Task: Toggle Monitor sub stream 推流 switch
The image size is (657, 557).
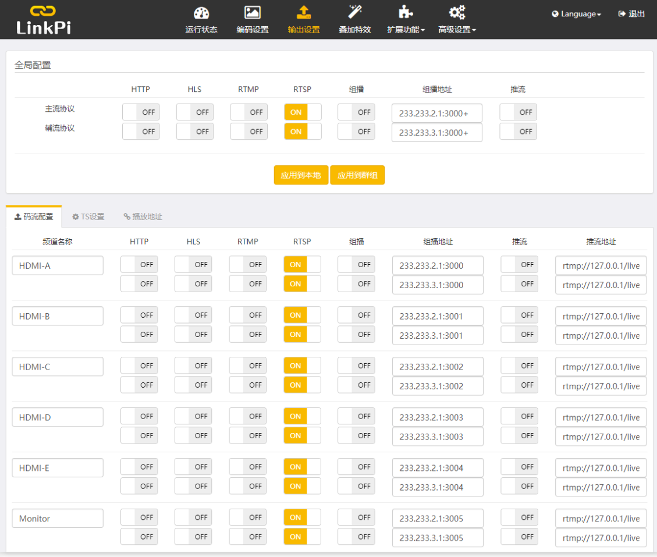Action: coord(520,537)
